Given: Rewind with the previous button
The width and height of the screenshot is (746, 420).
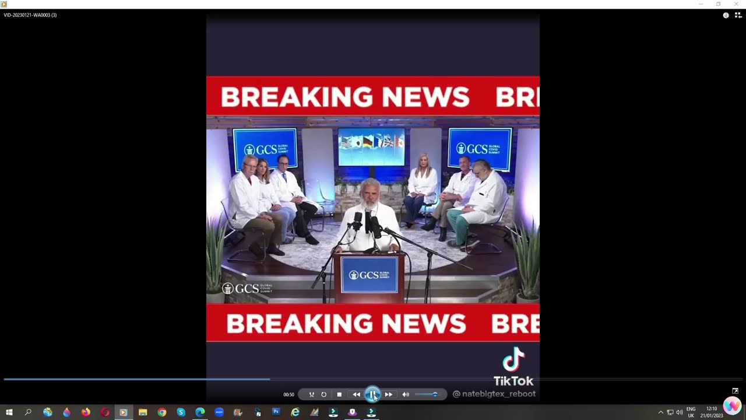Looking at the screenshot, I should coord(356,394).
